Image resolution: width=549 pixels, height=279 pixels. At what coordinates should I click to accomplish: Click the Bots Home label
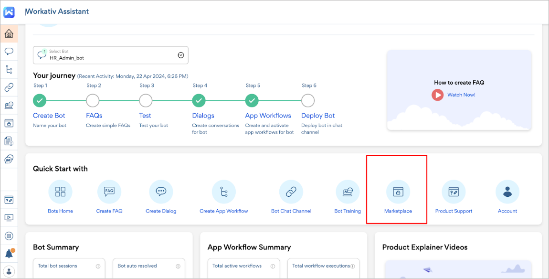pyautogui.click(x=60, y=211)
